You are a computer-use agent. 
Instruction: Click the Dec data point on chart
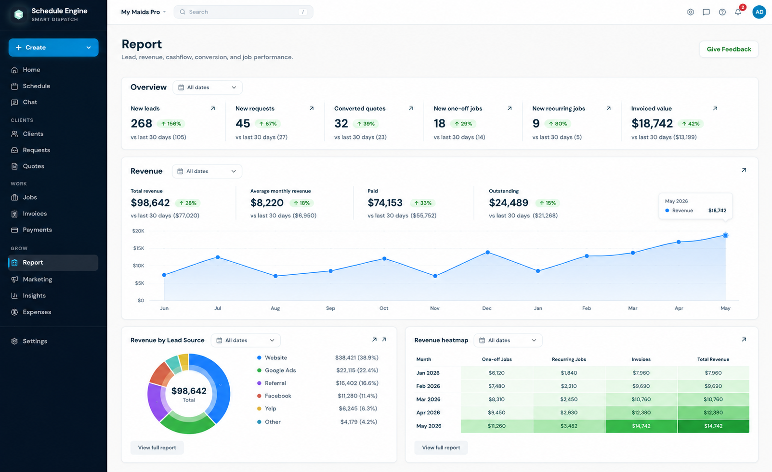488,252
